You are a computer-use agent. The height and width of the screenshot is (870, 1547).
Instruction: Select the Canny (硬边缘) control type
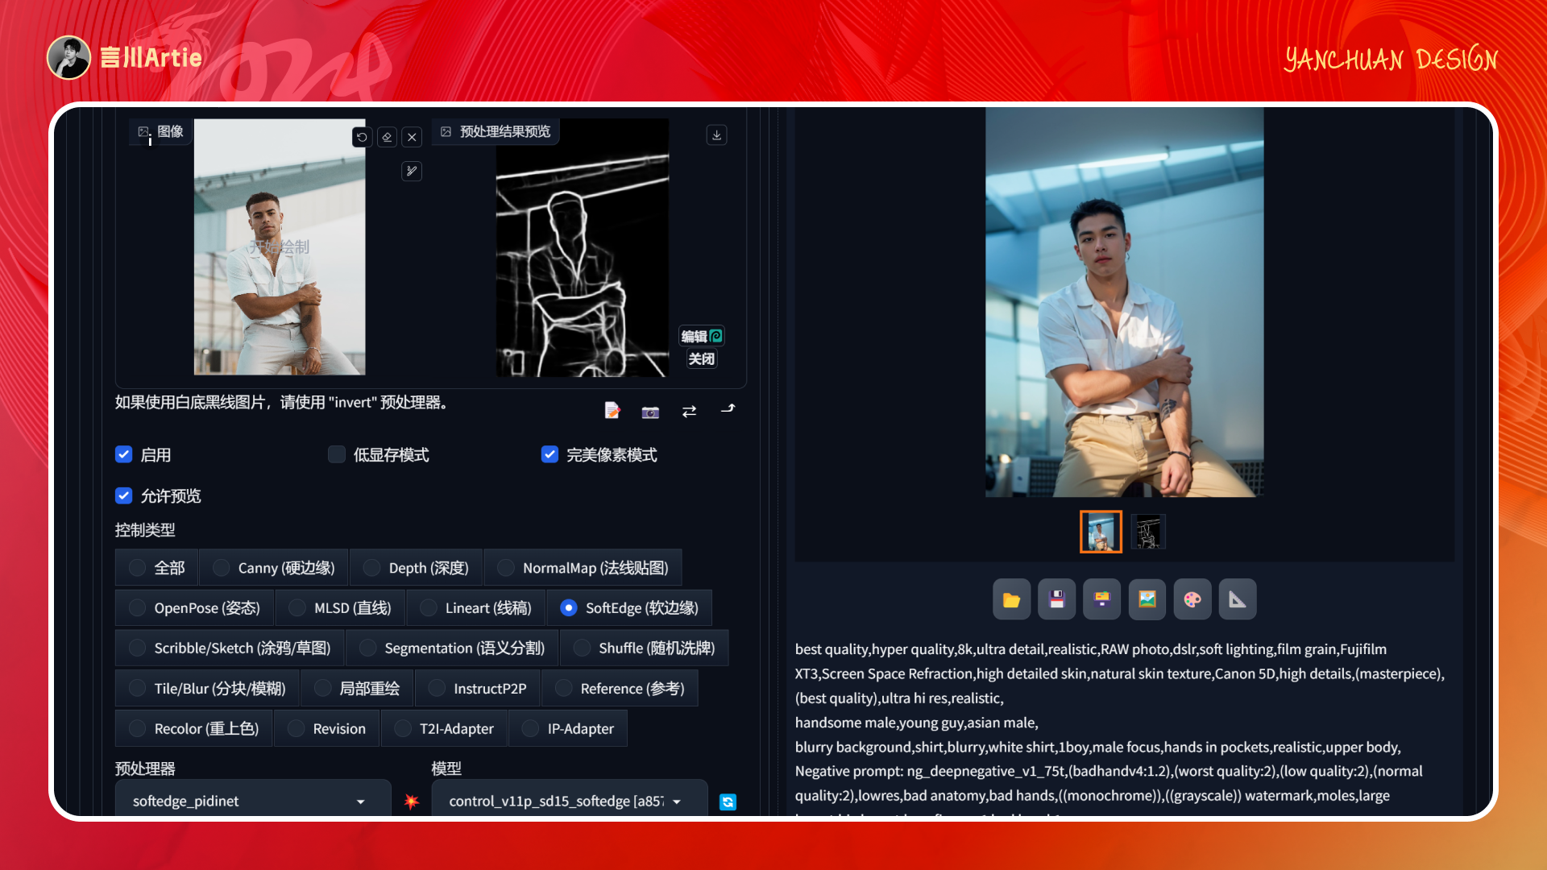pos(220,567)
